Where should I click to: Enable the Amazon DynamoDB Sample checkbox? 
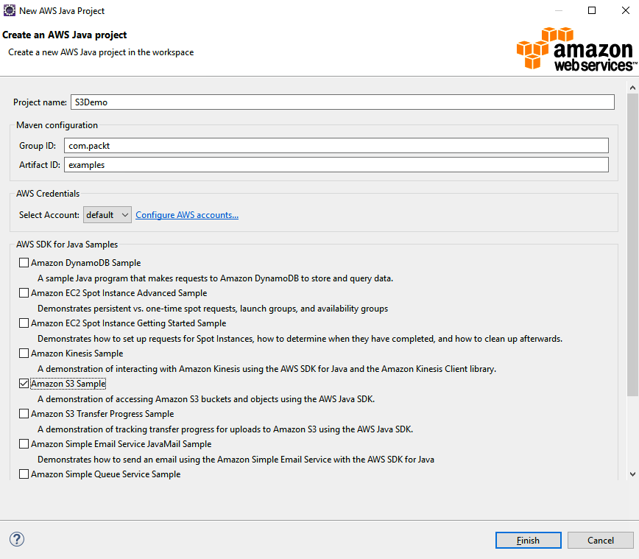pos(24,263)
